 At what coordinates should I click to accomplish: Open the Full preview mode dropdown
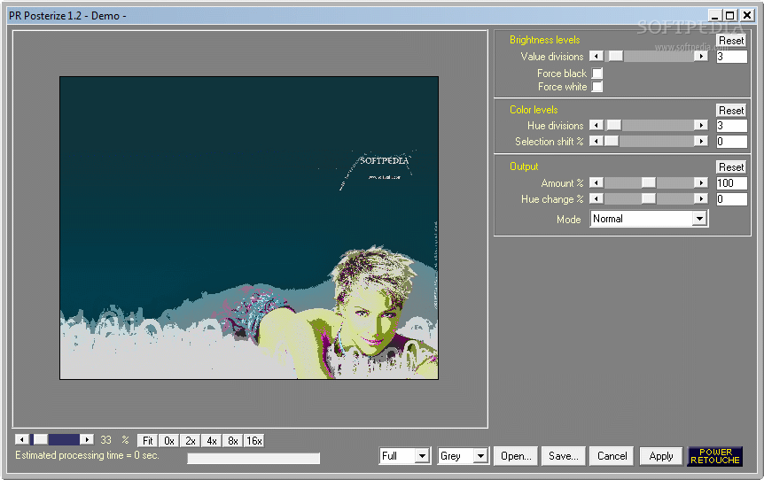coord(404,456)
